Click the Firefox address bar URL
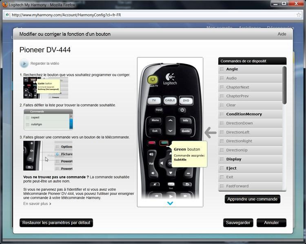This screenshot has width=306, height=244. pos(67,15)
